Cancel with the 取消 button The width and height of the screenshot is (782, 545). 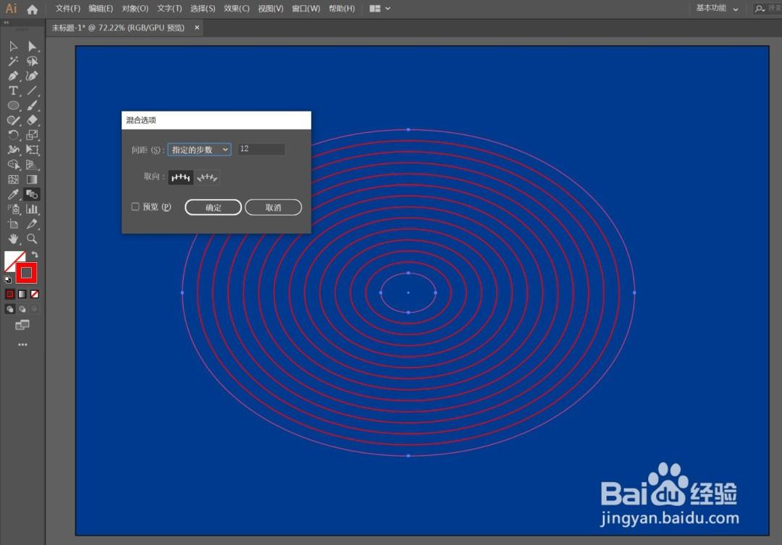click(273, 208)
